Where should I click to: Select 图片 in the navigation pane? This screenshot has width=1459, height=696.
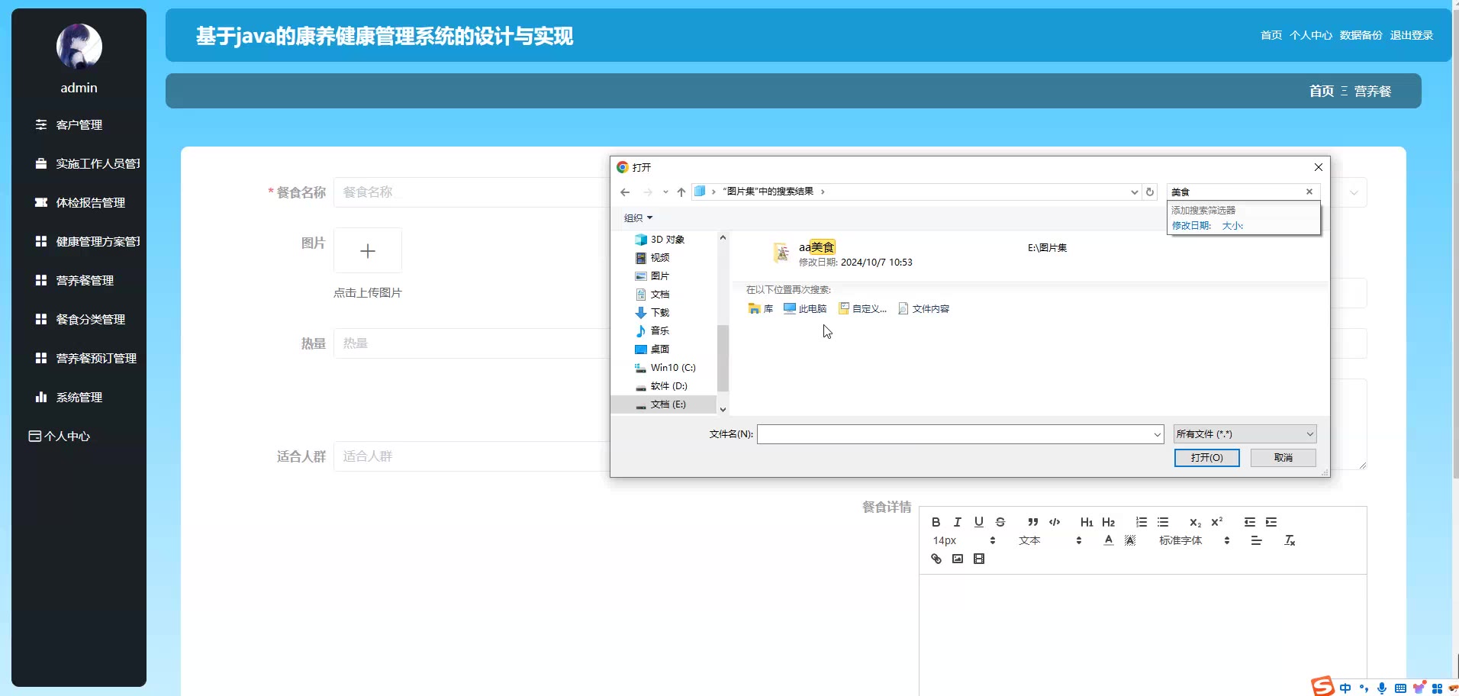coord(652,276)
